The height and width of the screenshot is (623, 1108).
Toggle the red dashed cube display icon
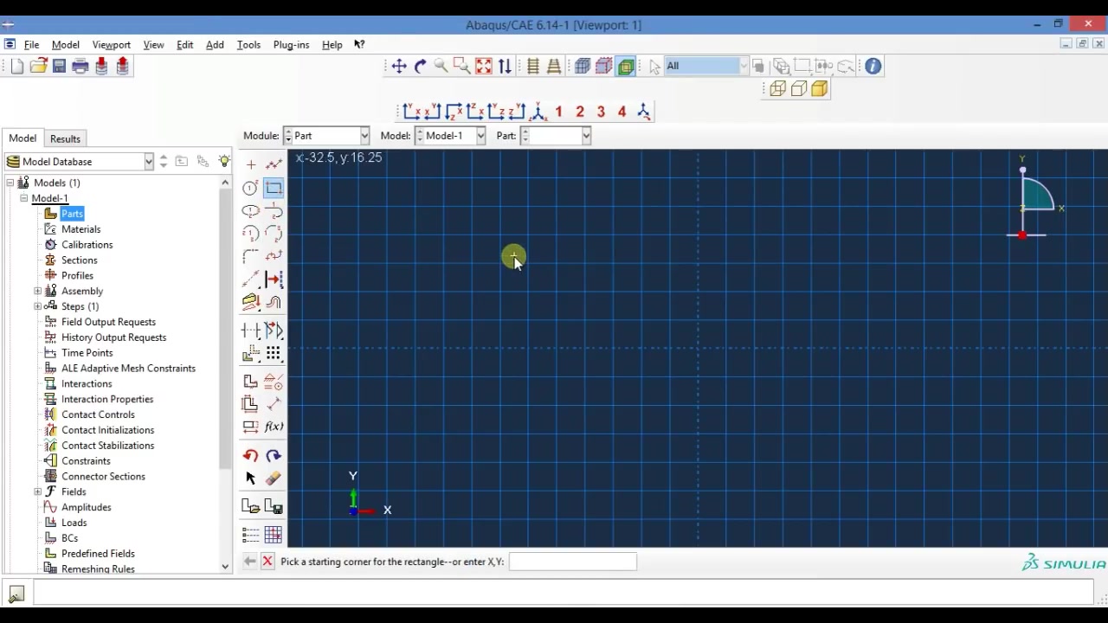[x=604, y=67]
